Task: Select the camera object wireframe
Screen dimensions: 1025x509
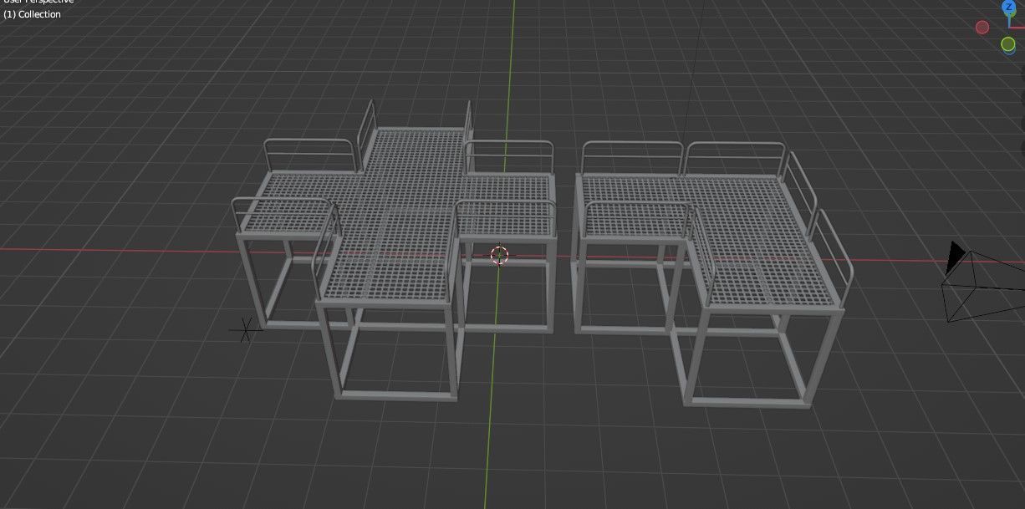Action: coord(984,282)
